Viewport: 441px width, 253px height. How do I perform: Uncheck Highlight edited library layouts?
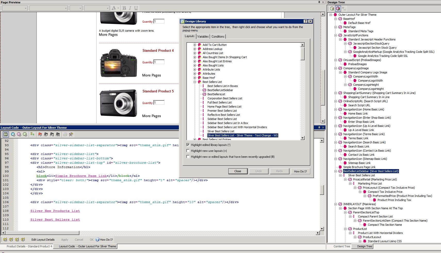tap(188, 145)
